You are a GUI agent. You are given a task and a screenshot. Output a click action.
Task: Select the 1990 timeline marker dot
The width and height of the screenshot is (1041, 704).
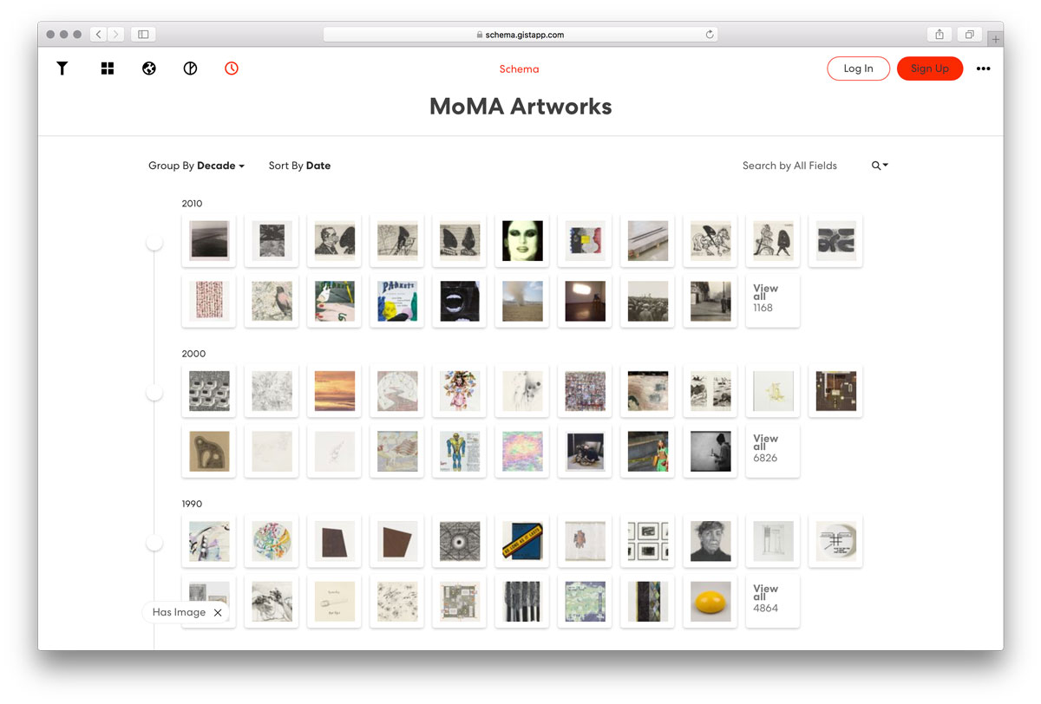point(154,543)
